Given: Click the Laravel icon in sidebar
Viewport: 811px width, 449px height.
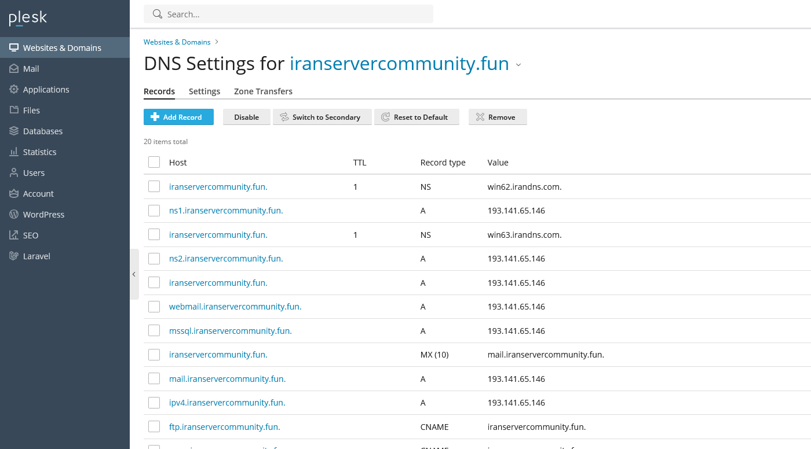Looking at the screenshot, I should point(14,256).
